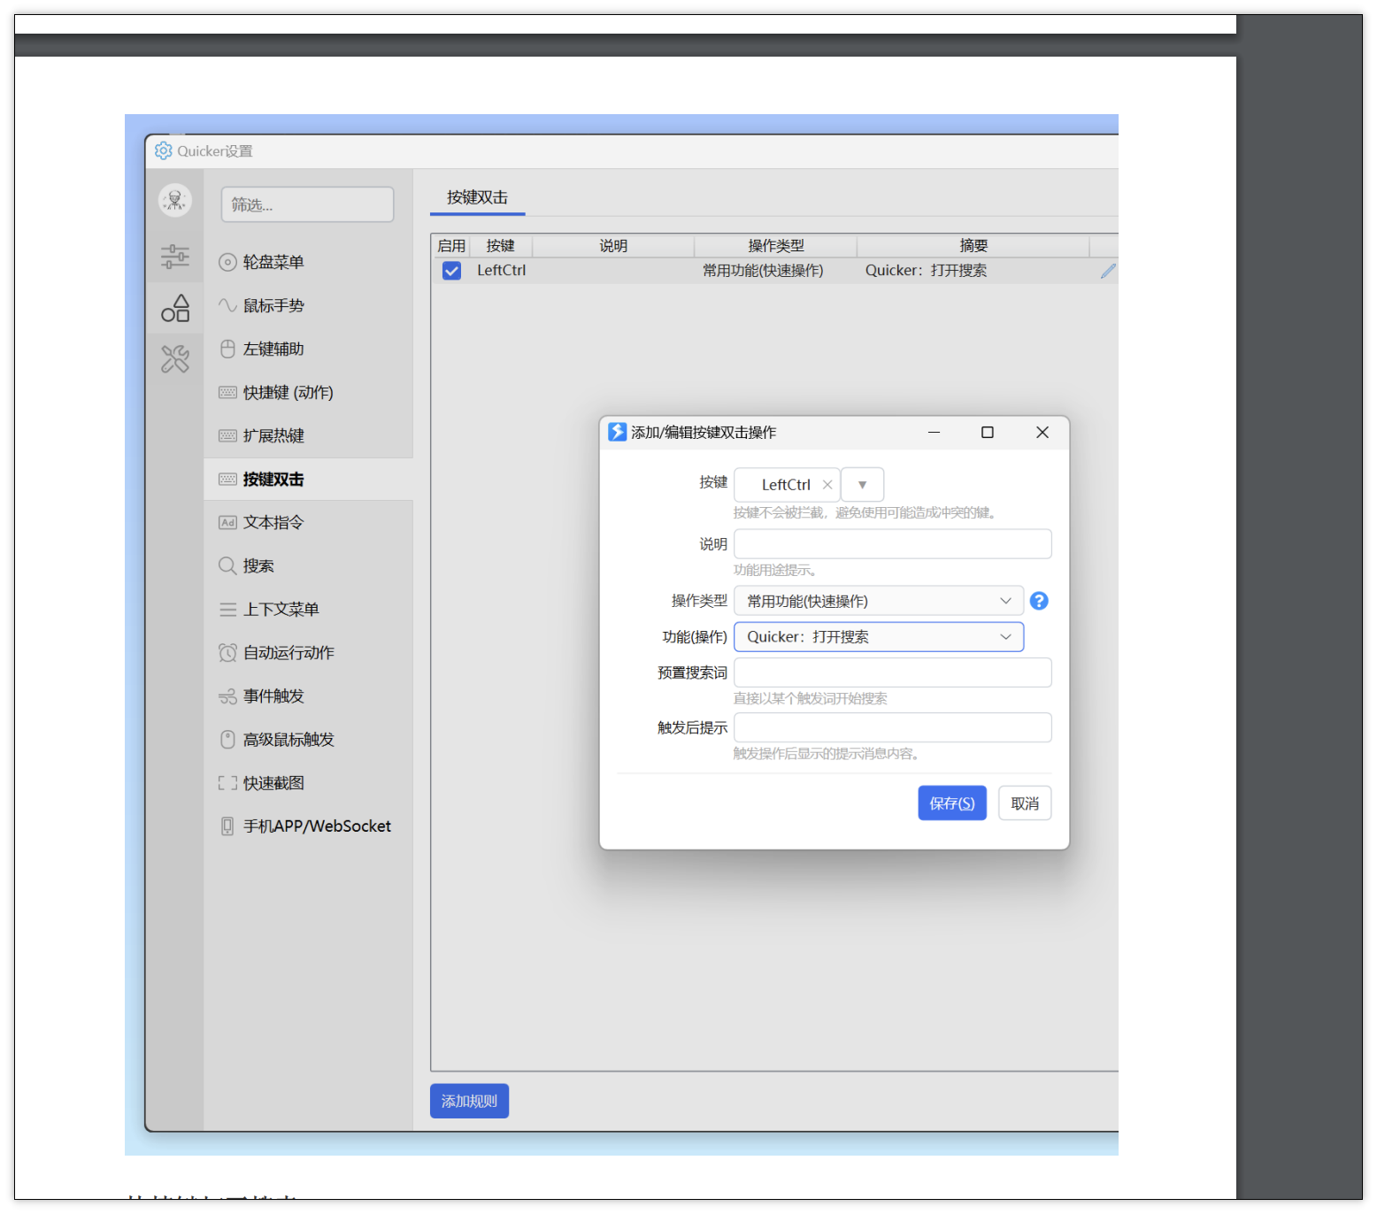Click the magnifier icon next to 搜索

click(228, 565)
